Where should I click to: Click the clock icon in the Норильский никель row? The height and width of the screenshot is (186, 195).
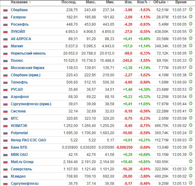[x=190, y=53]
